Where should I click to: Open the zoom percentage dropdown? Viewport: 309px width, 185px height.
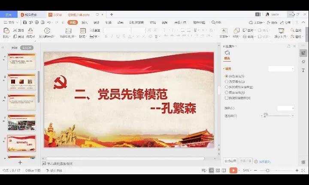pos(248,170)
